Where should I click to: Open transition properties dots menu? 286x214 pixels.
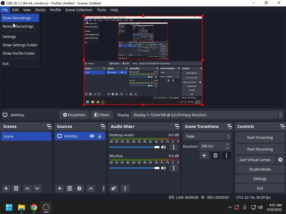[x=227, y=155]
